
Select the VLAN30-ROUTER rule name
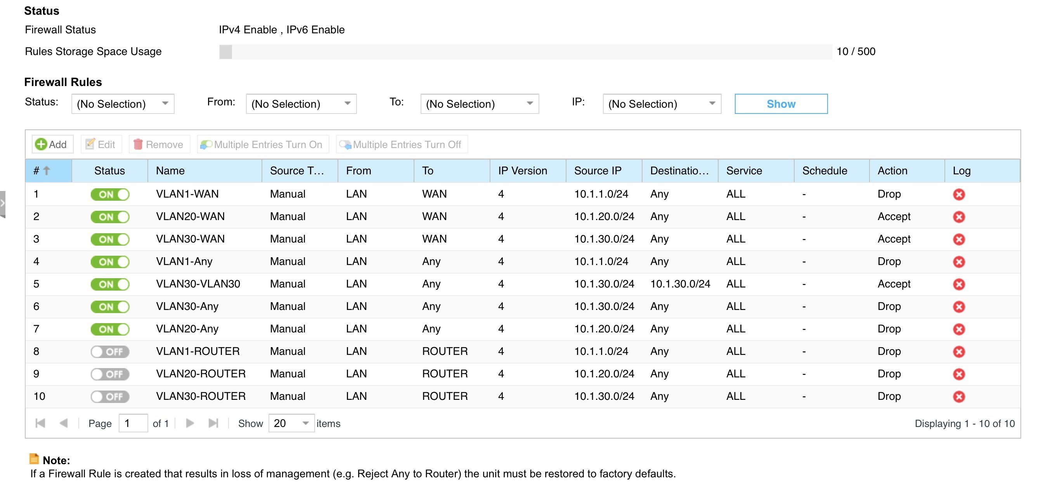(x=201, y=396)
